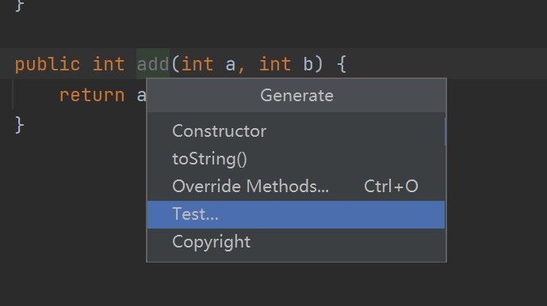
Task: Choose Copyright in the Generate list
Action: [x=296, y=242]
